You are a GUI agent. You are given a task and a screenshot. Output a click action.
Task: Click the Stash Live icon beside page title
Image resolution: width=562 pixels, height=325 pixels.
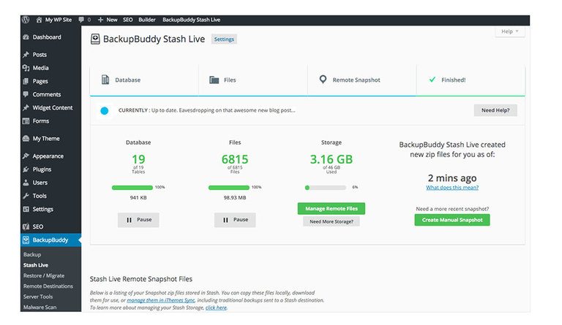95,39
